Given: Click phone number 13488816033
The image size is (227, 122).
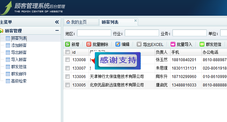Looking at the screenshot, I should [184, 85].
